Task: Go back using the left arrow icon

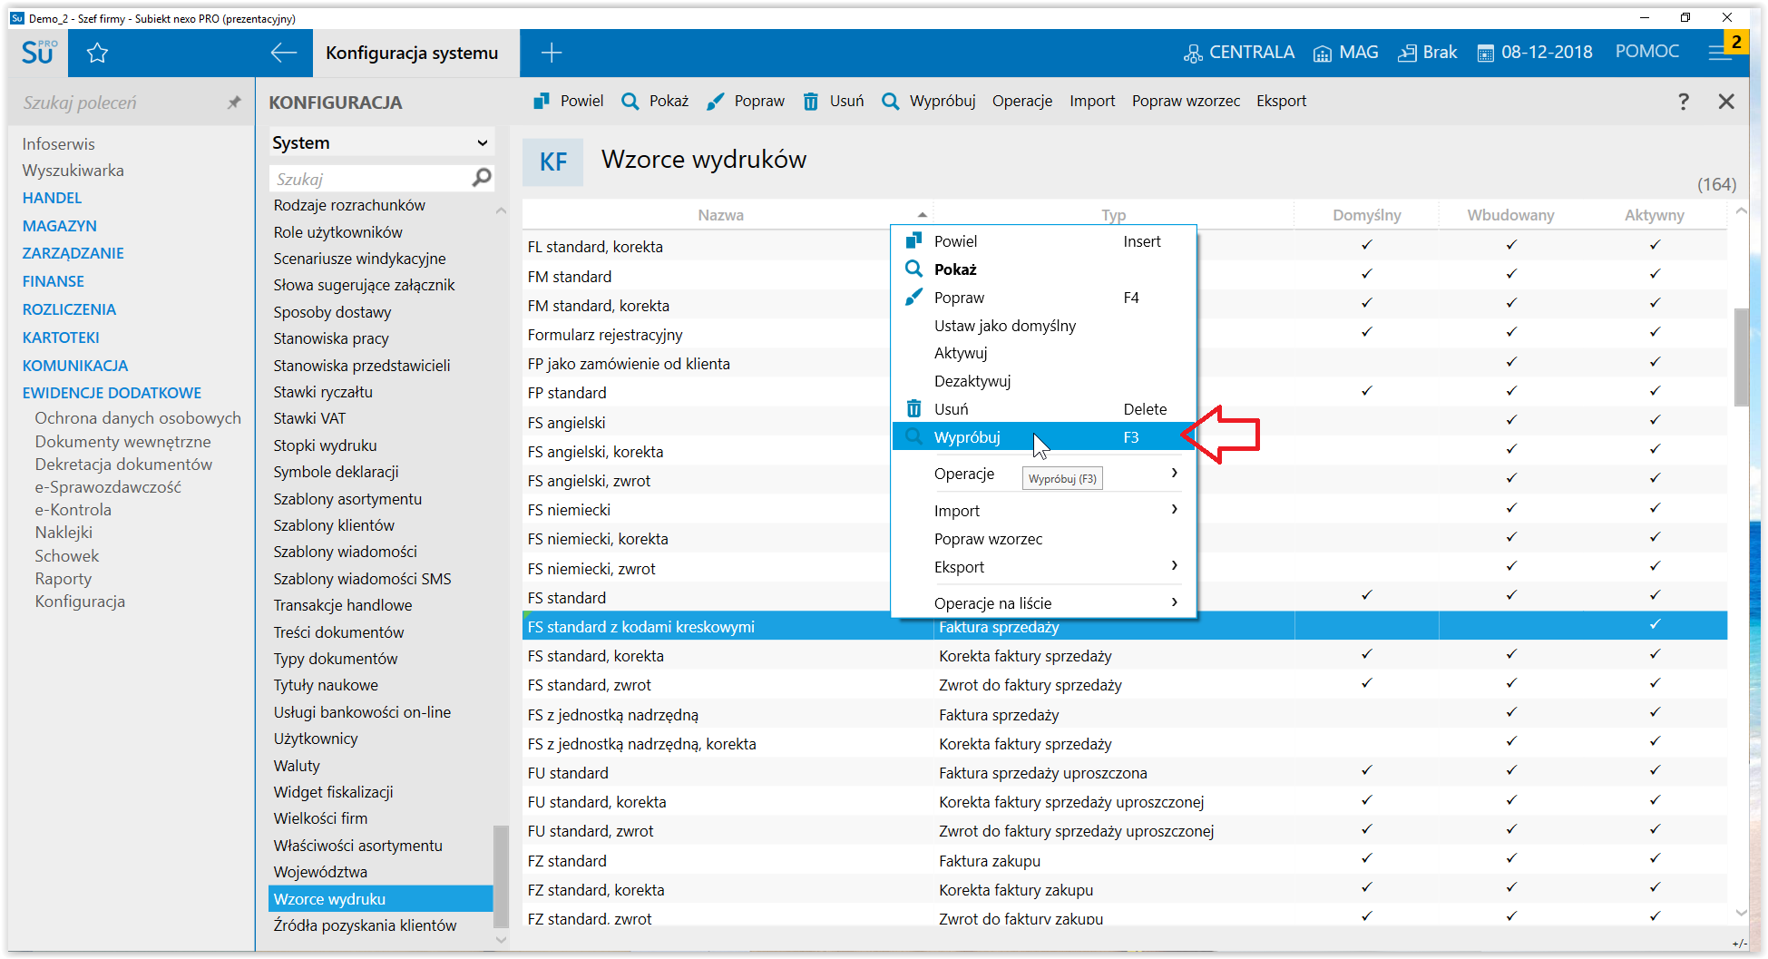Action: point(284,53)
